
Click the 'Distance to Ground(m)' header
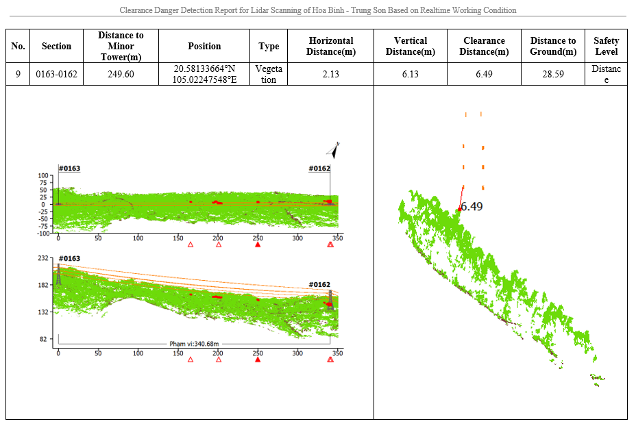coord(553,46)
